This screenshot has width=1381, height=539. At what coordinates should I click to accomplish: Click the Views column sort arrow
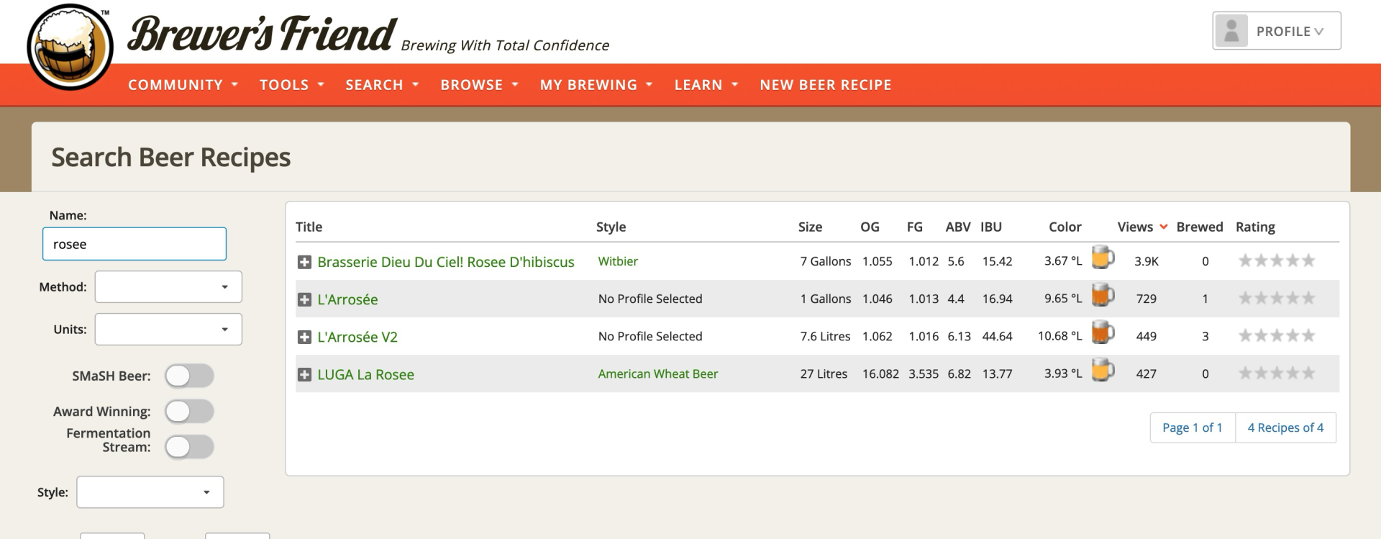pyautogui.click(x=1163, y=227)
